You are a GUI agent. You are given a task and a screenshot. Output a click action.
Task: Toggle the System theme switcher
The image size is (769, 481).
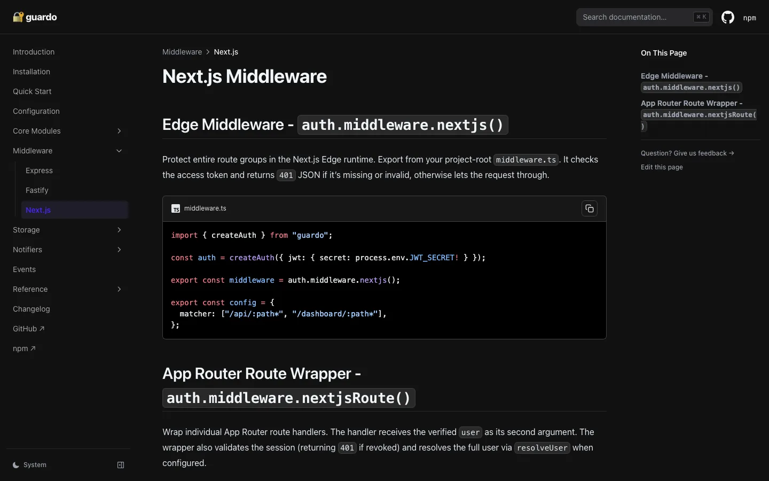[x=30, y=465]
